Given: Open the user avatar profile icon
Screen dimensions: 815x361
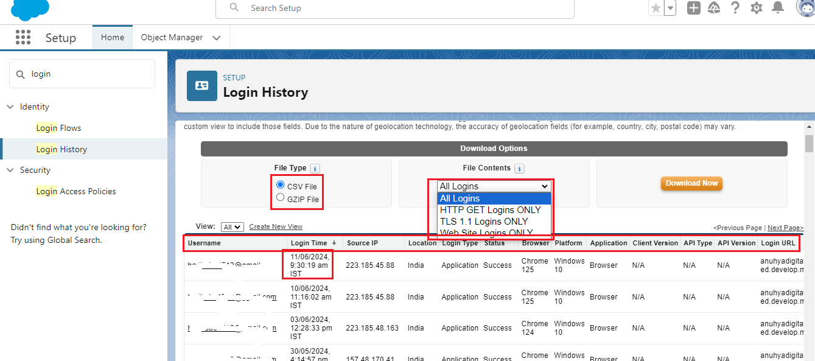Looking at the screenshot, I should [803, 8].
